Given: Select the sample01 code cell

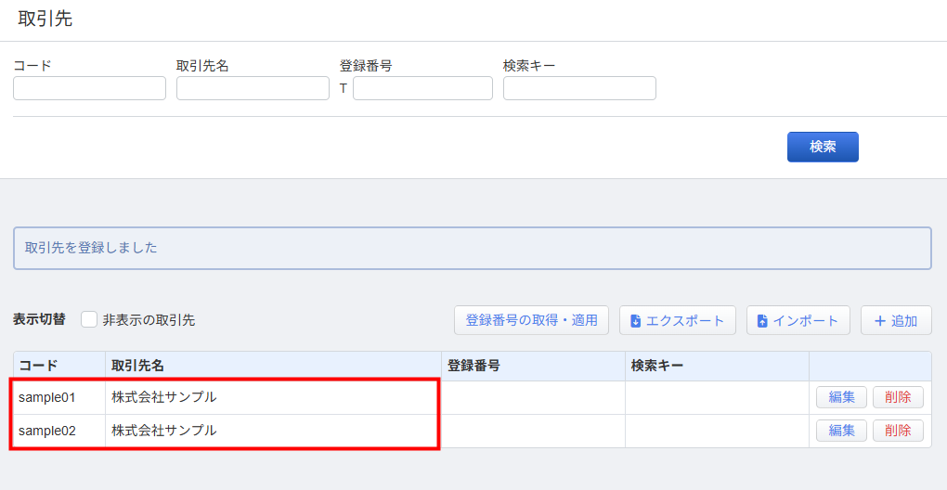Looking at the screenshot, I should pos(47,397).
